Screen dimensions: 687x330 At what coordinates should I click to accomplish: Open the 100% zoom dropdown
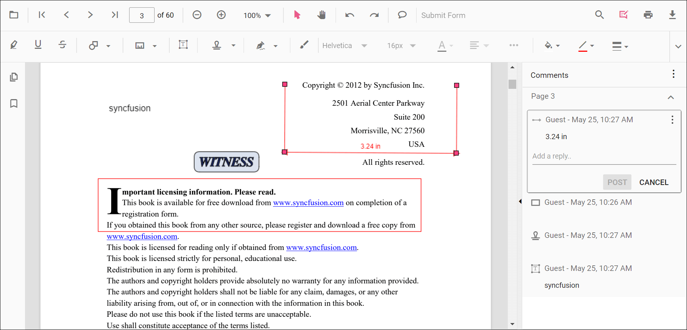(x=257, y=15)
